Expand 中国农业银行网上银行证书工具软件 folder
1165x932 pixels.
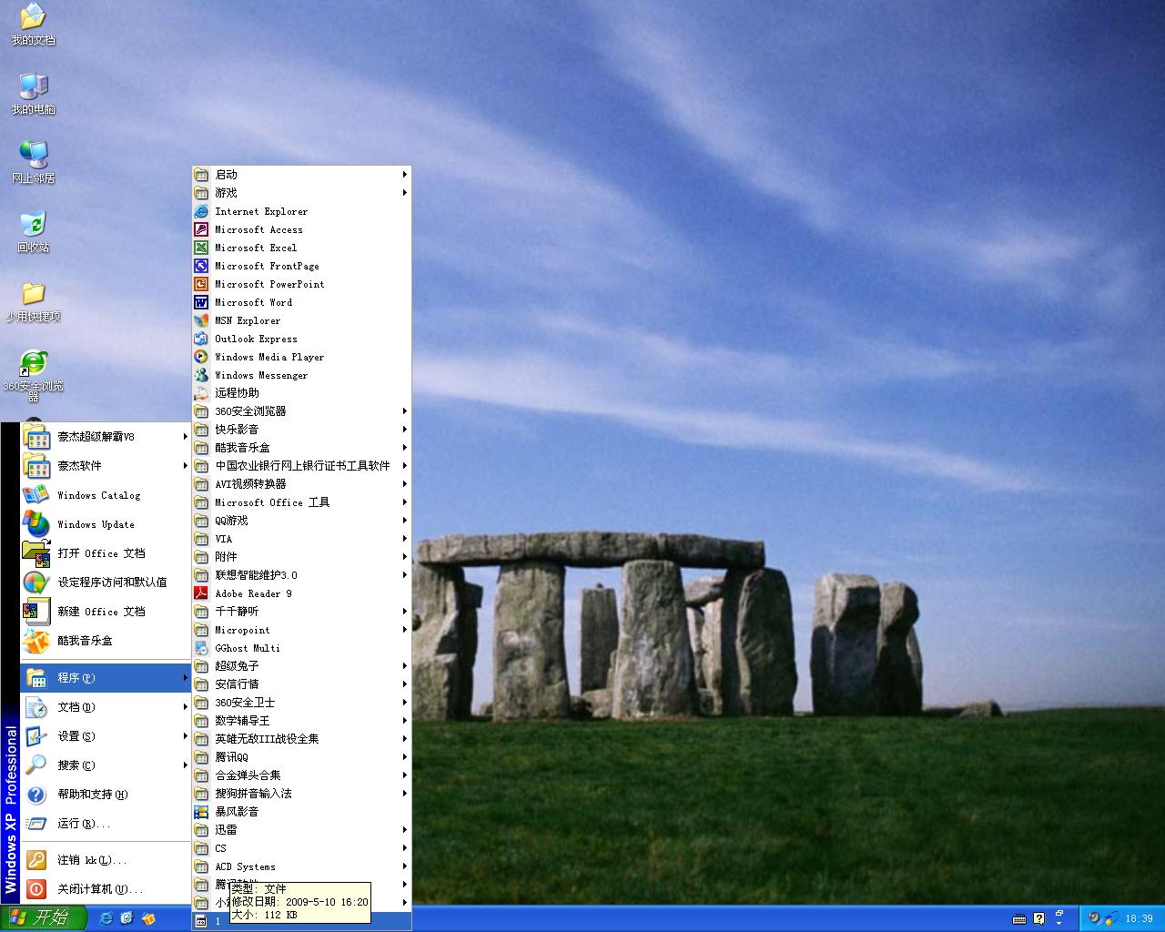[301, 466]
